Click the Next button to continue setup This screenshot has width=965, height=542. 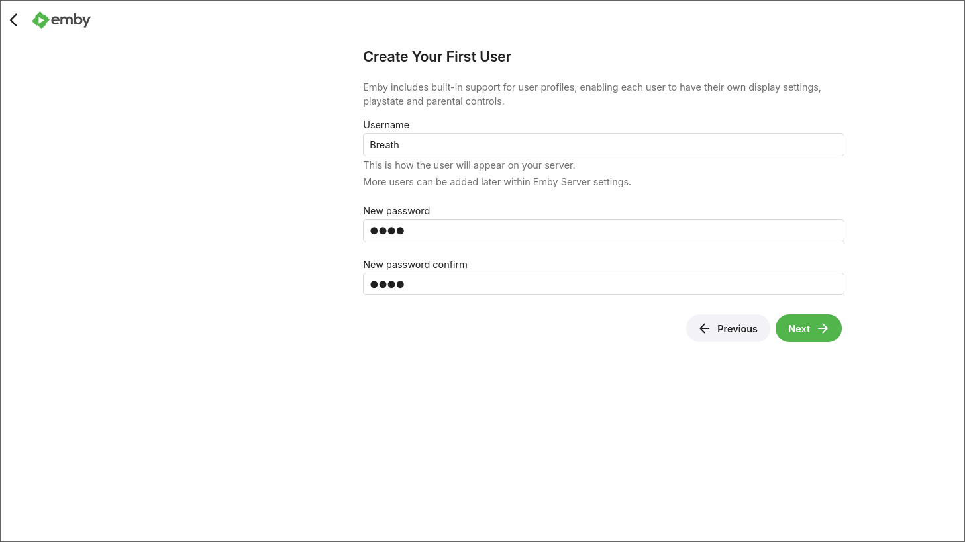[808, 328]
